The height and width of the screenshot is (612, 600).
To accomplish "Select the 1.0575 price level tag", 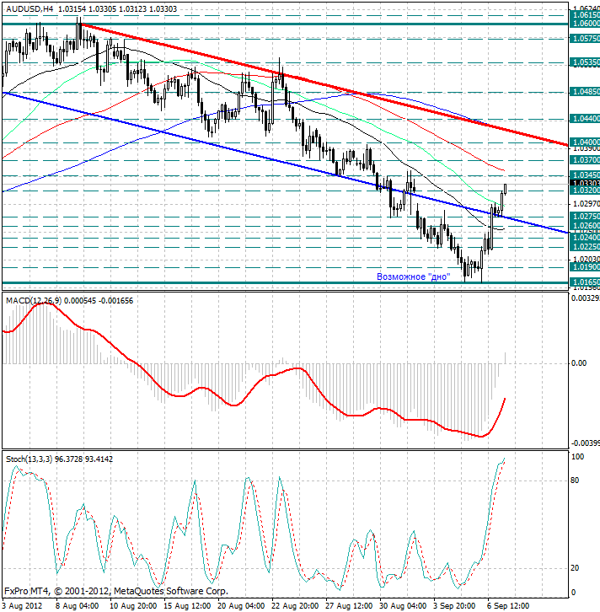I will click(584, 39).
